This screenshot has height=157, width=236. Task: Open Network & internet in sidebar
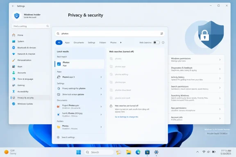[31, 54]
